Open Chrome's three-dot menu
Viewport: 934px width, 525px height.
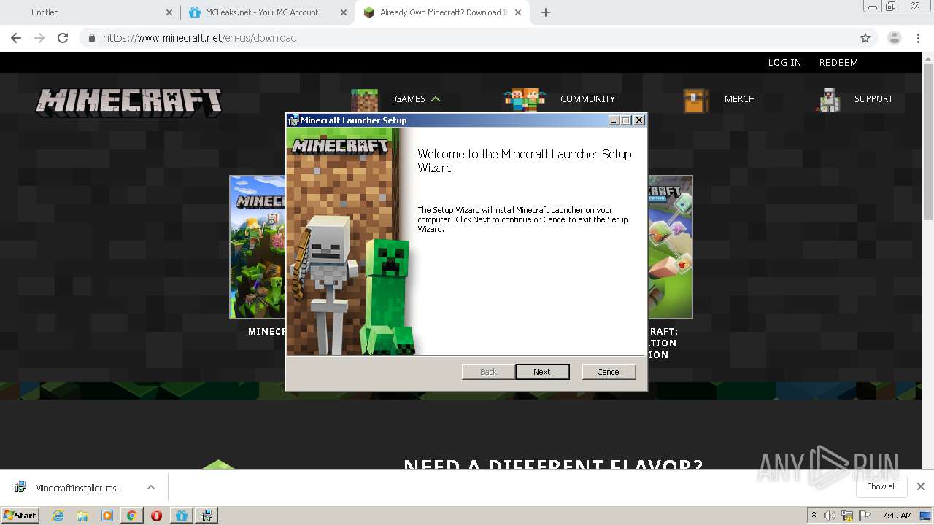919,38
